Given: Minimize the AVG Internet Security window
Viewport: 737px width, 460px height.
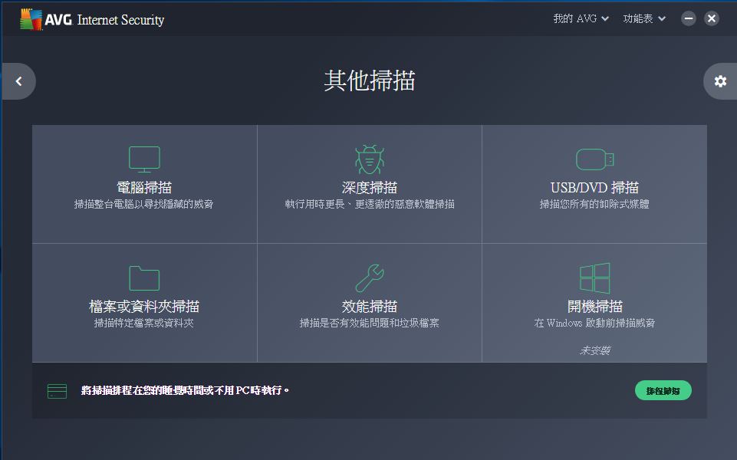Looking at the screenshot, I should click(x=689, y=18).
